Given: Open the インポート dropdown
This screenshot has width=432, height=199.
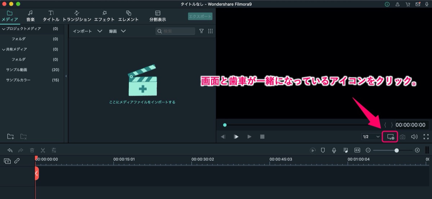Looking at the screenshot, I should [x=87, y=31].
